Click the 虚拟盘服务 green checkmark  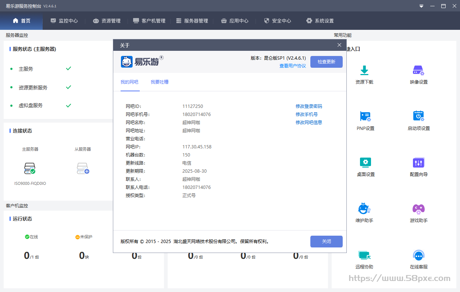point(68,105)
